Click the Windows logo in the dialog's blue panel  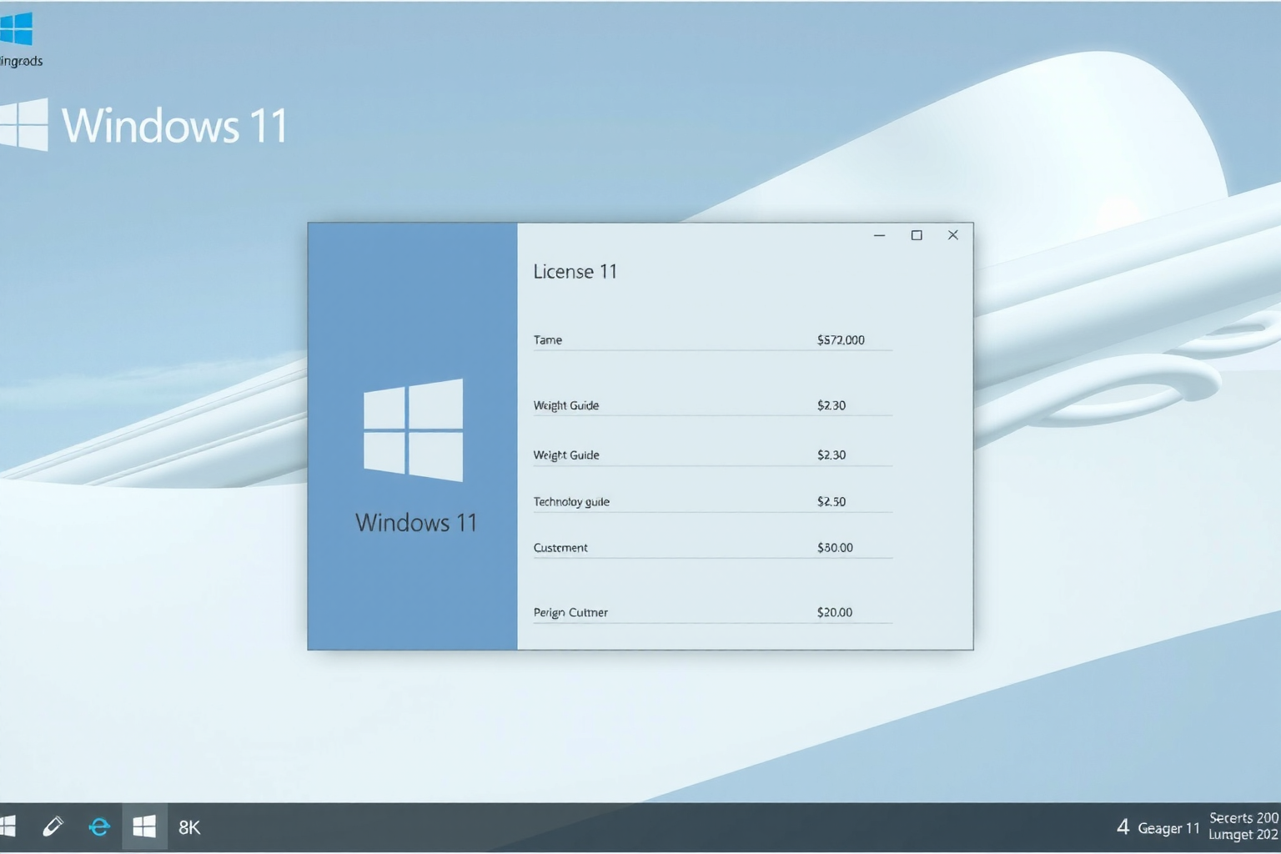pyautogui.click(x=414, y=430)
